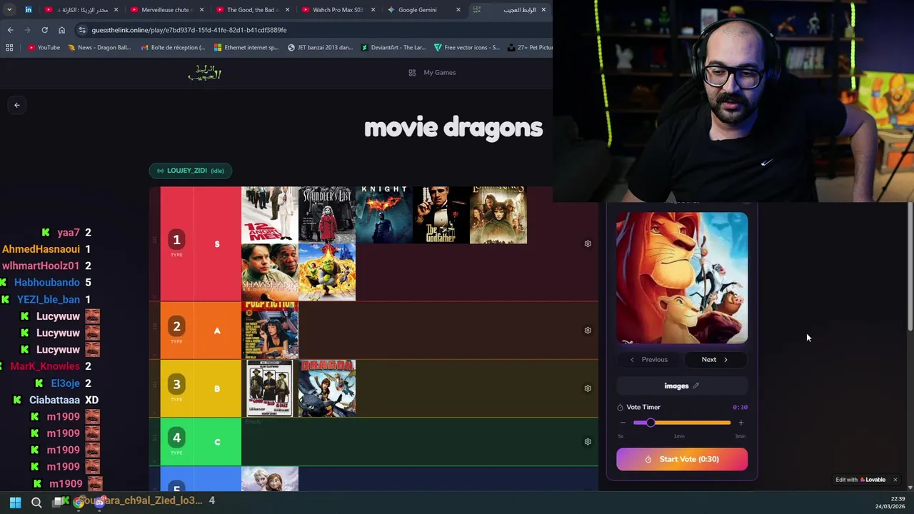Open the browser apps grid in bookmarks bar
914x514 pixels.
9,48
